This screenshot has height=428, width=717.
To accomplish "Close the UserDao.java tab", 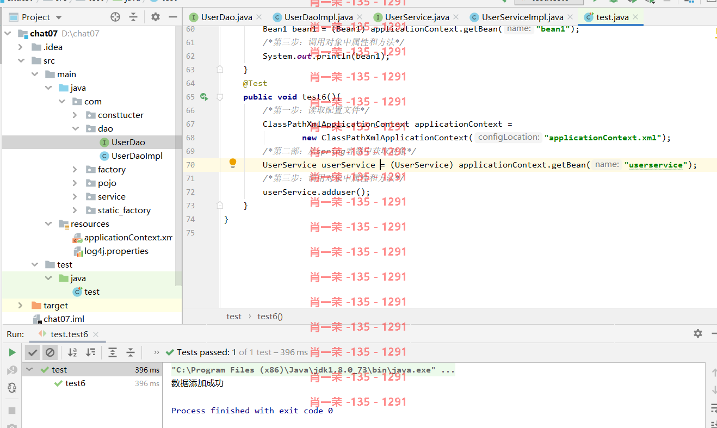I will point(258,17).
